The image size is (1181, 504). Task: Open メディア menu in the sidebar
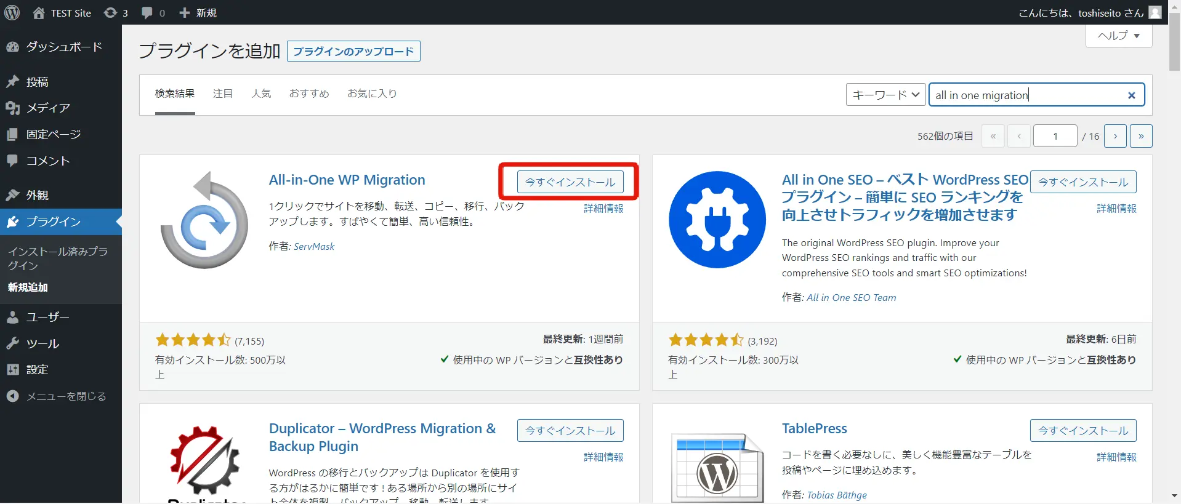click(61, 108)
